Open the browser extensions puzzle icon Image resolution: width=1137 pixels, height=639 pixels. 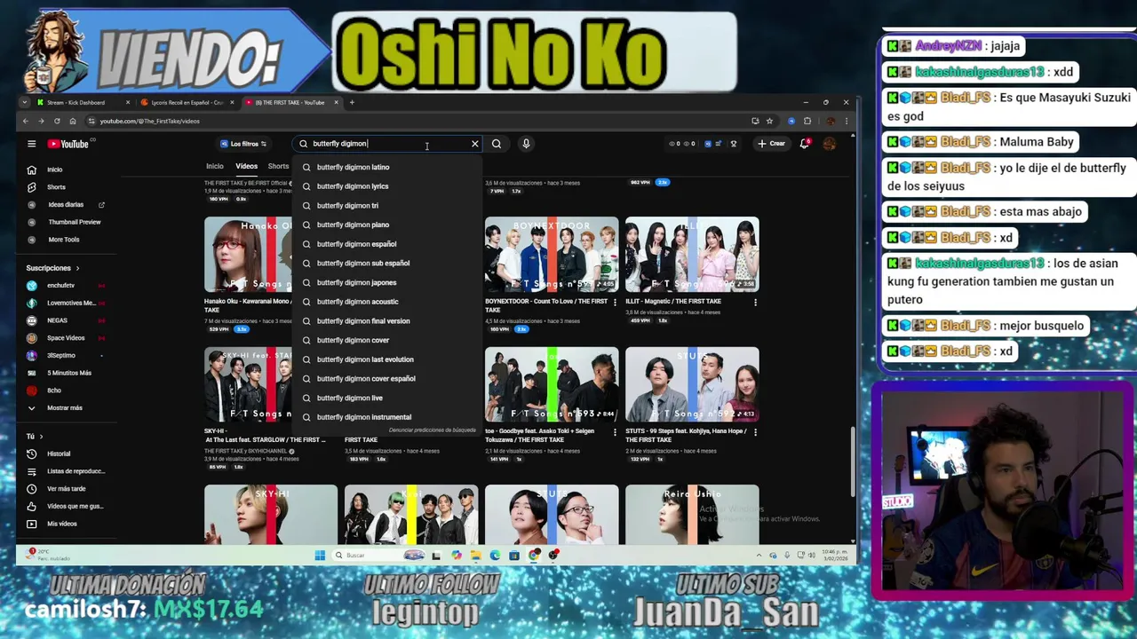[x=807, y=121]
